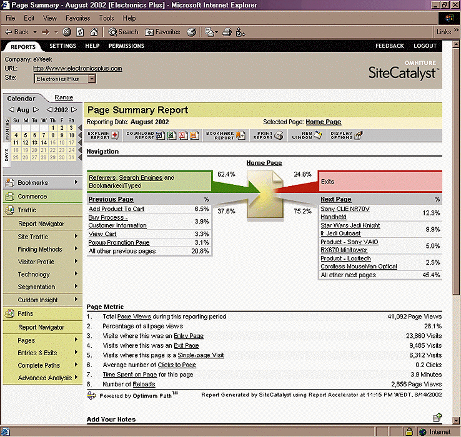Click the Add Product To Cart link
The width and height of the screenshot is (461, 437).
point(116,209)
